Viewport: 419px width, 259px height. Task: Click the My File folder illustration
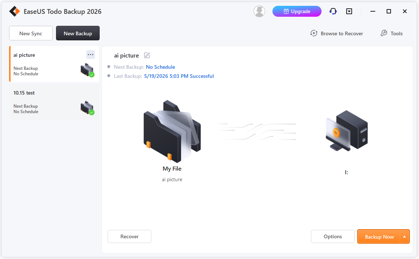172,131
